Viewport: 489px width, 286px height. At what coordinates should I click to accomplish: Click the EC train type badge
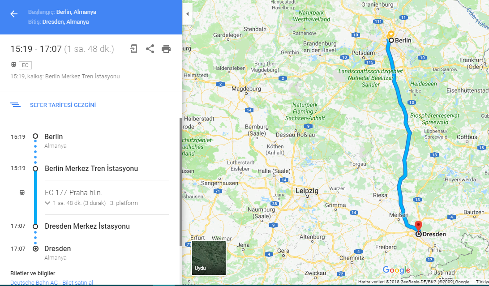click(x=25, y=65)
